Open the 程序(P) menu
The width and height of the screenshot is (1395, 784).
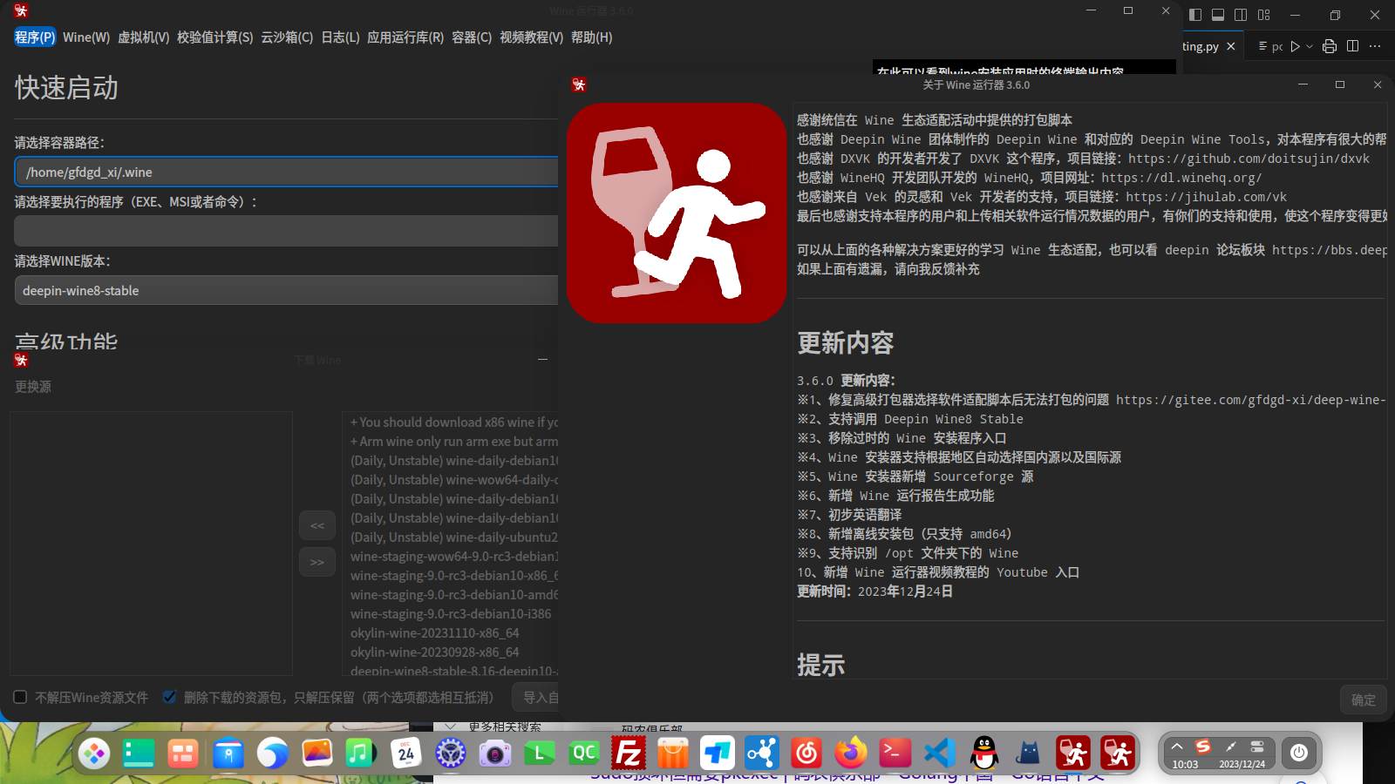tap(35, 37)
